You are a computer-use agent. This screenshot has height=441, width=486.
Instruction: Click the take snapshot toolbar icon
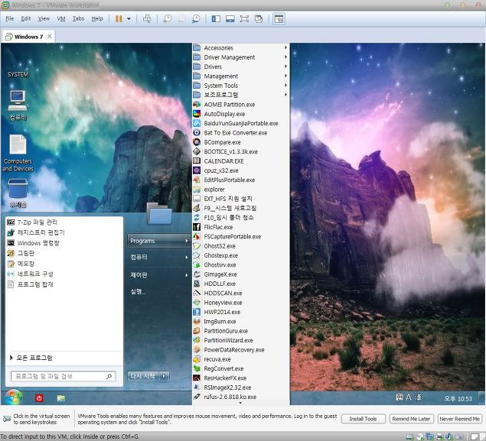[168, 19]
